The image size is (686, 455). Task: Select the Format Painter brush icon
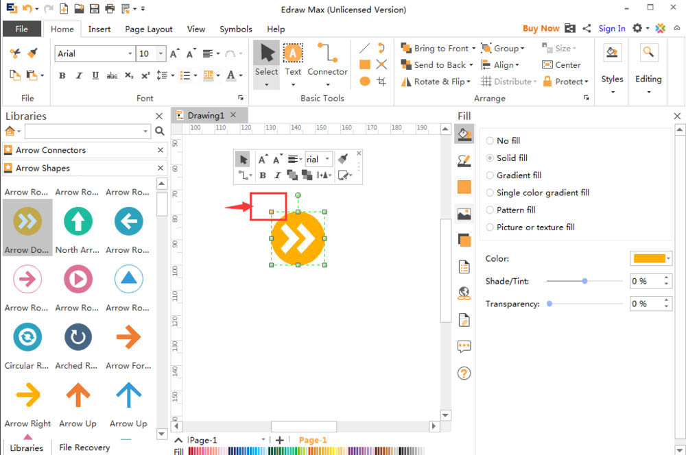tap(32, 53)
